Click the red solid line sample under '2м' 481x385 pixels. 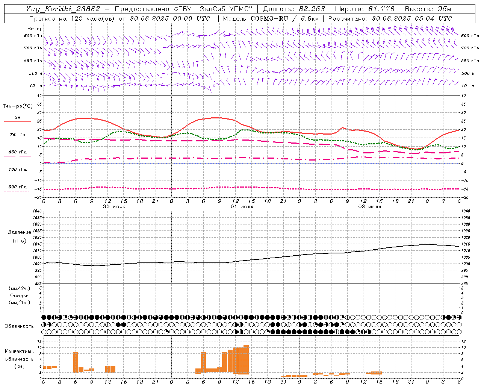pyautogui.click(x=17, y=122)
